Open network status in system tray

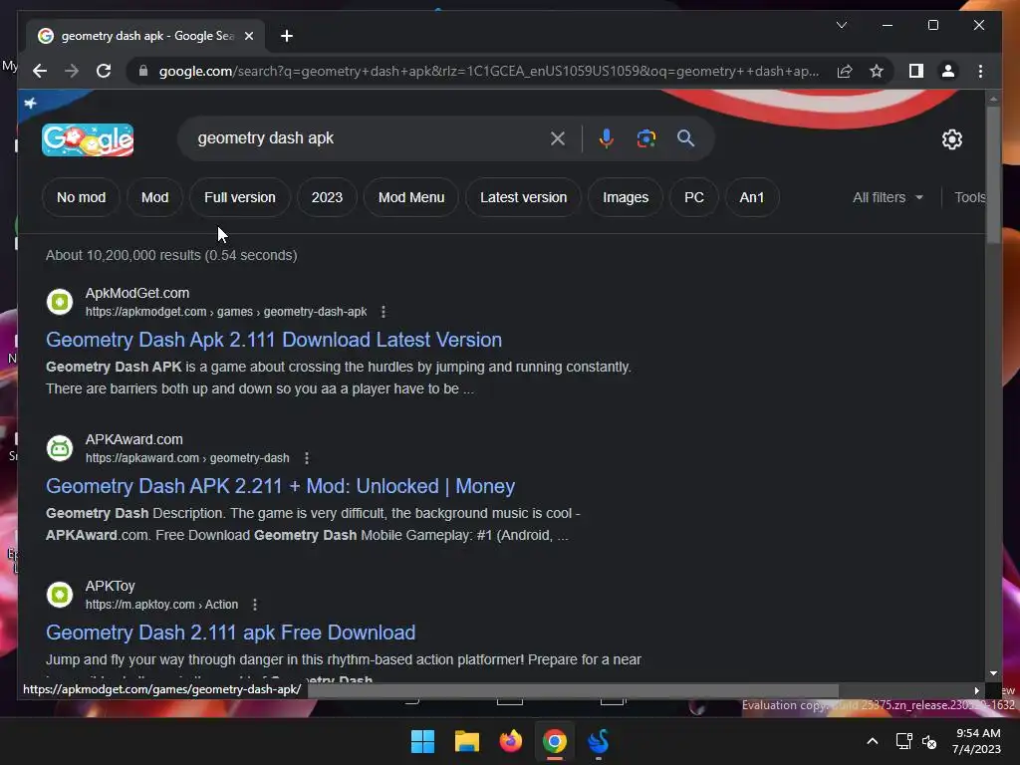[x=903, y=741]
